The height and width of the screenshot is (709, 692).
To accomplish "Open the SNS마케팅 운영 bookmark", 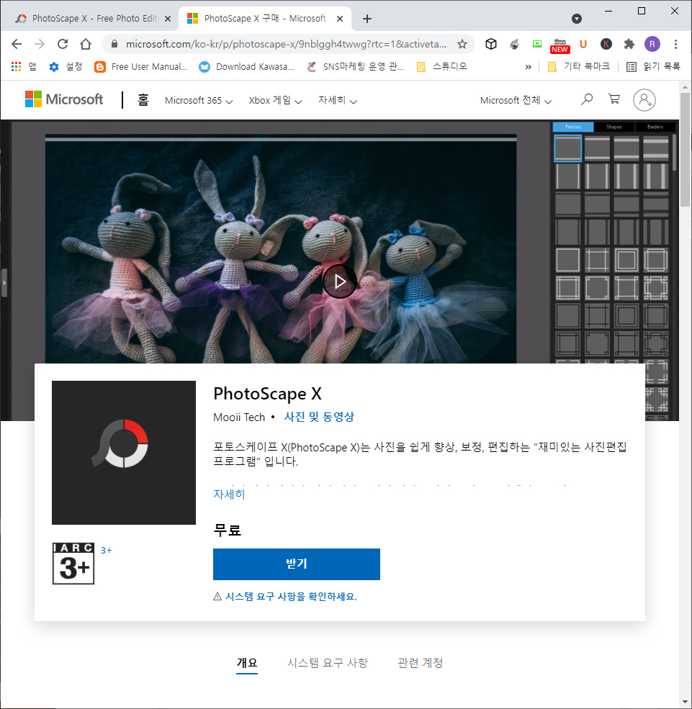I will (356, 67).
